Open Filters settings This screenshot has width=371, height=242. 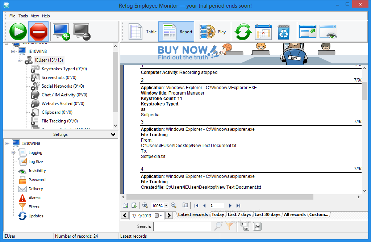[34, 207]
